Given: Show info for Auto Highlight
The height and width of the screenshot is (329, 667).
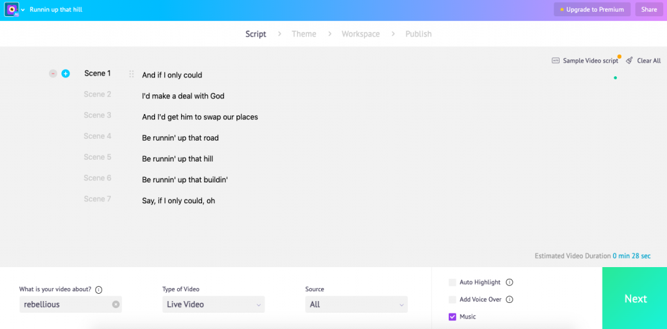Looking at the screenshot, I should (x=509, y=282).
